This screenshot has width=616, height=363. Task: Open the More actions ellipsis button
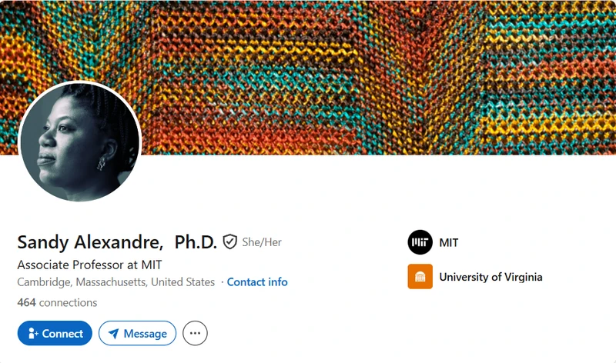tap(195, 333)
